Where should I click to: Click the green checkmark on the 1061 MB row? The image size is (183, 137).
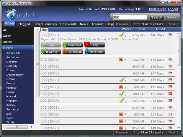click(122, 94)
